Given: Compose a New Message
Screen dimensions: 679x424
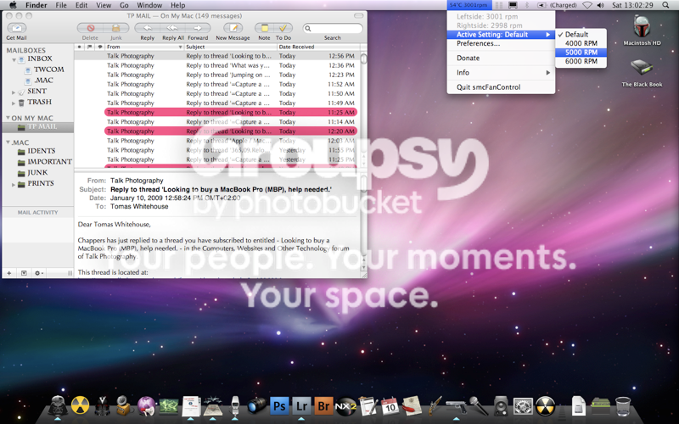Looking at the screenshot, I should click(233, 28).
